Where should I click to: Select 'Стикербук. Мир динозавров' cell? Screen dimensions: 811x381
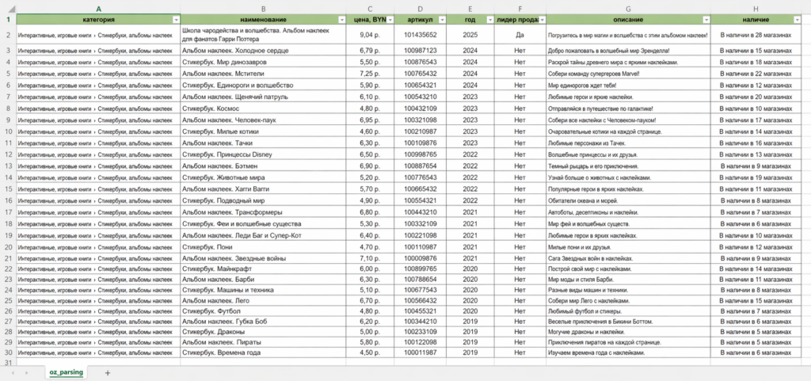(263, 62)
